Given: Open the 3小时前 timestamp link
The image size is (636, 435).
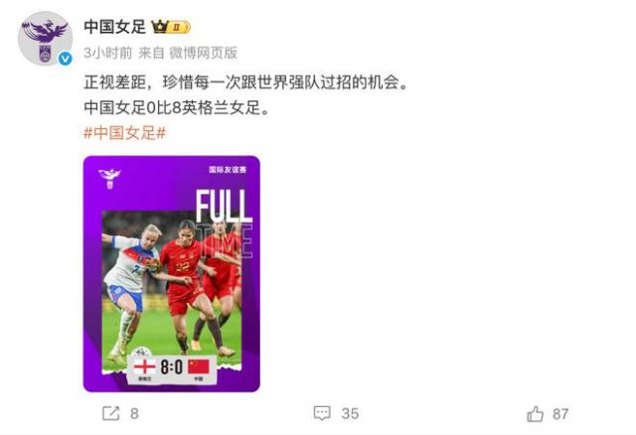Looking at the screenshot, I should [x=108, y=53].
